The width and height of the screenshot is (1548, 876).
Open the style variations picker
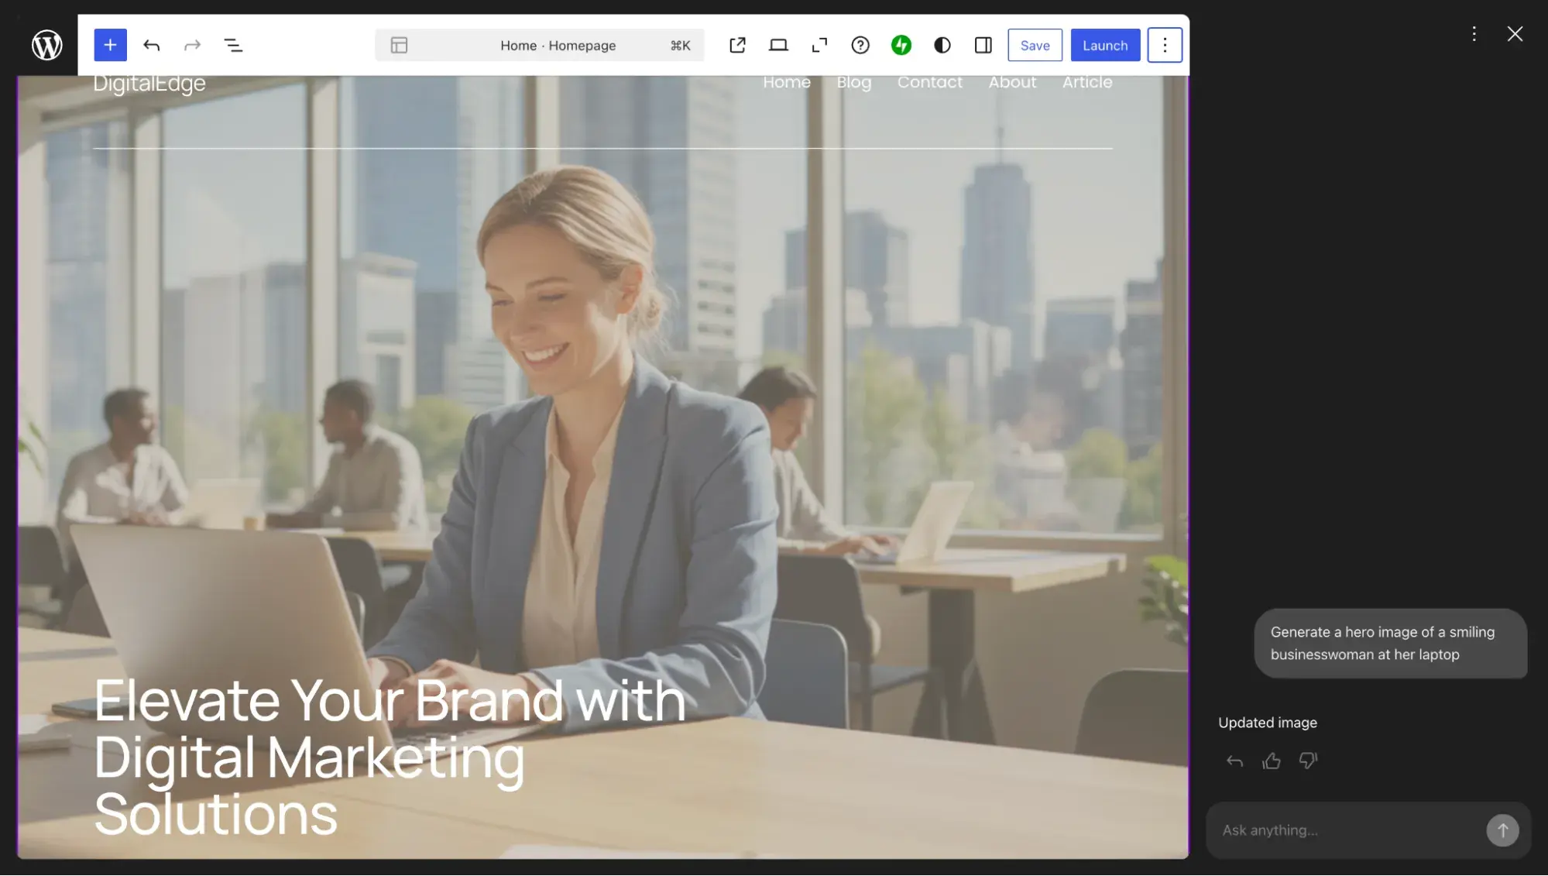pyautogui.click(x=942, y=45)
